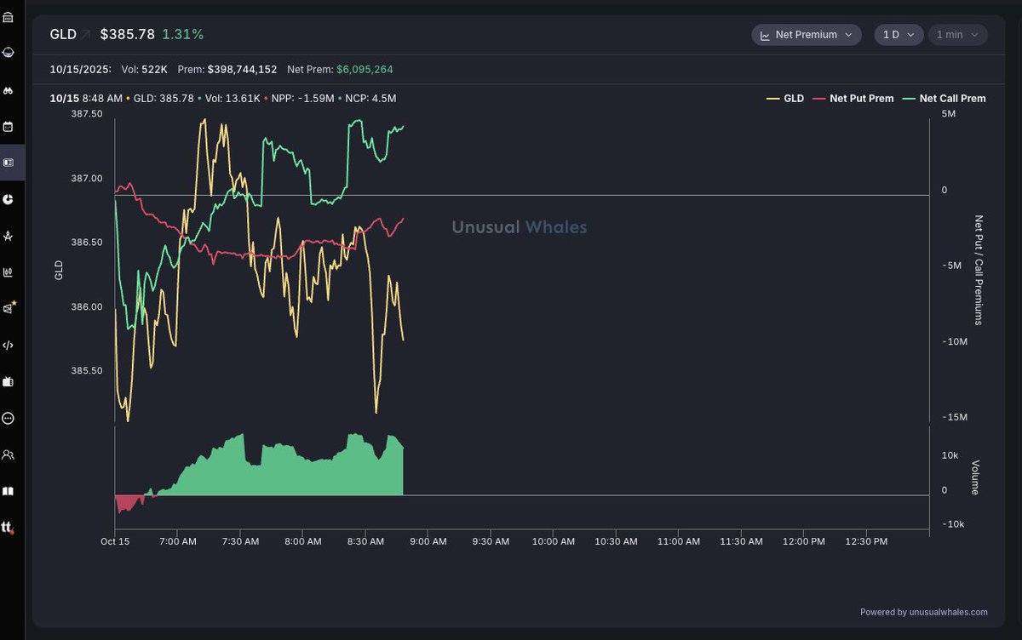Follow the Powered by unusualwhales.com link
Image resolution: width=1022 pixels, height=640 pixels.
923,612
